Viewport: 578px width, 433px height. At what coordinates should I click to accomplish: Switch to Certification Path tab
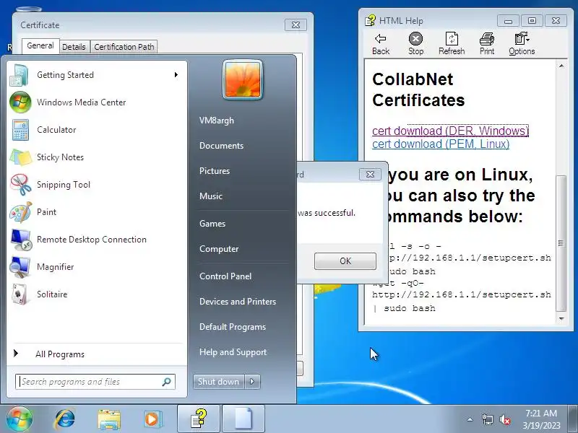coord(124,47)
